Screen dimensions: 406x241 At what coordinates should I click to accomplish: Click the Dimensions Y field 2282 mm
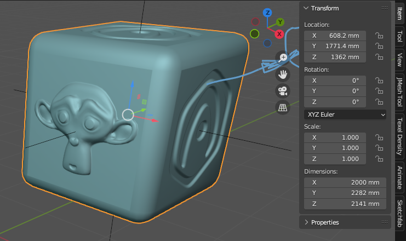tap(345, 193)
